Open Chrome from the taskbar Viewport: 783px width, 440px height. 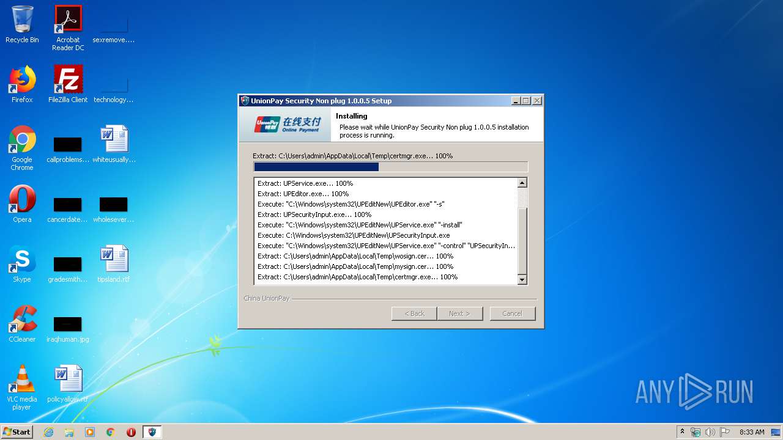pos(111,432)
